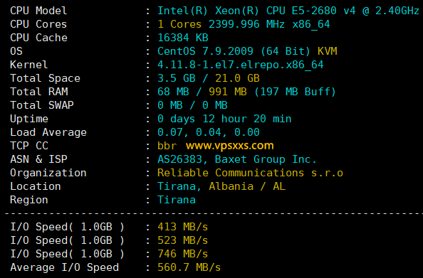Click the Total Space 21.0 GB value

coord(237,78)
